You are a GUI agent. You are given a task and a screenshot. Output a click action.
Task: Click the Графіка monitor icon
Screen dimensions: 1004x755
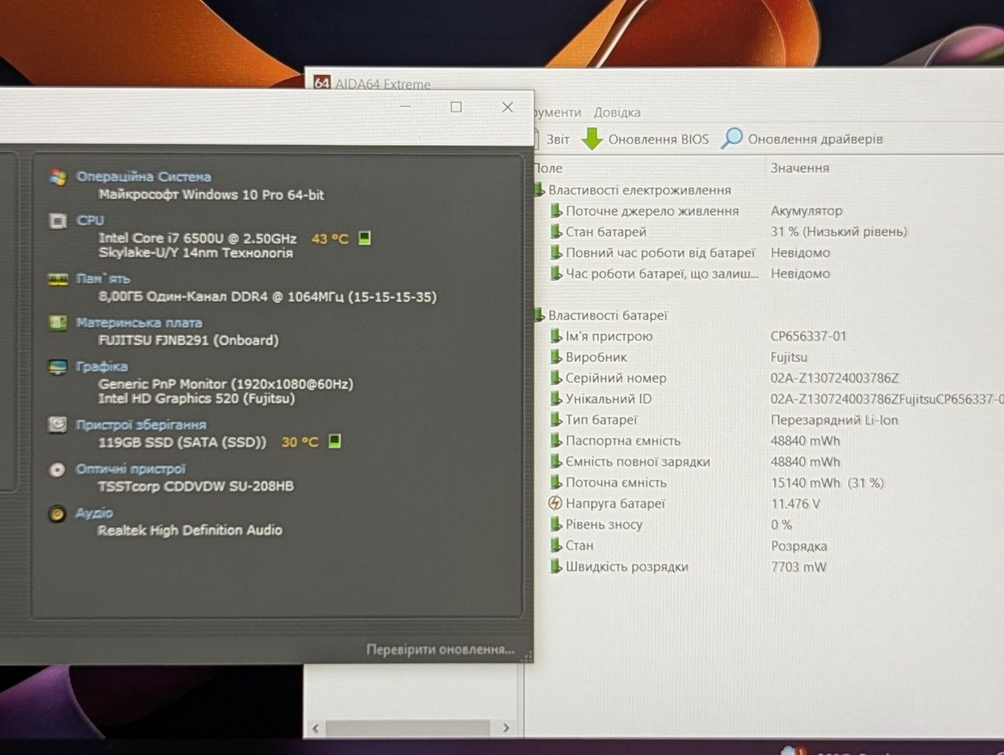point(58,367)
